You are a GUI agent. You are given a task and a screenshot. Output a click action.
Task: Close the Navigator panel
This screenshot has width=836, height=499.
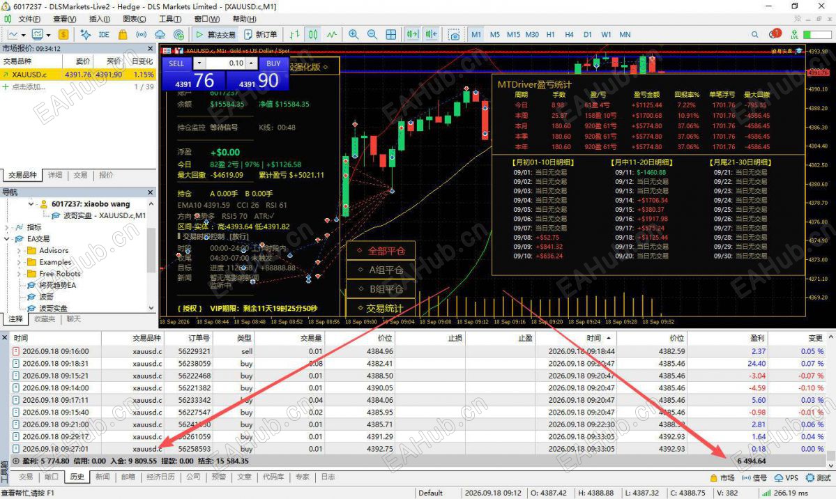pyautogui.click(x=151, y=192)
